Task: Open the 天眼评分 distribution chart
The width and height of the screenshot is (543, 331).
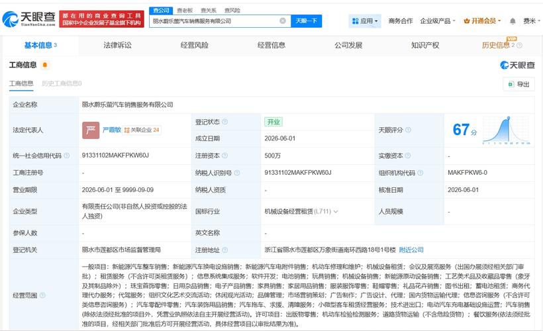Action: click(507, 130)
